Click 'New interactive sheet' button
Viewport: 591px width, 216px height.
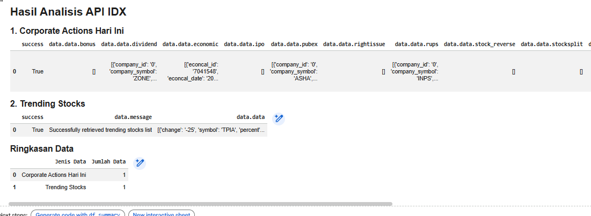click(162, 214)
